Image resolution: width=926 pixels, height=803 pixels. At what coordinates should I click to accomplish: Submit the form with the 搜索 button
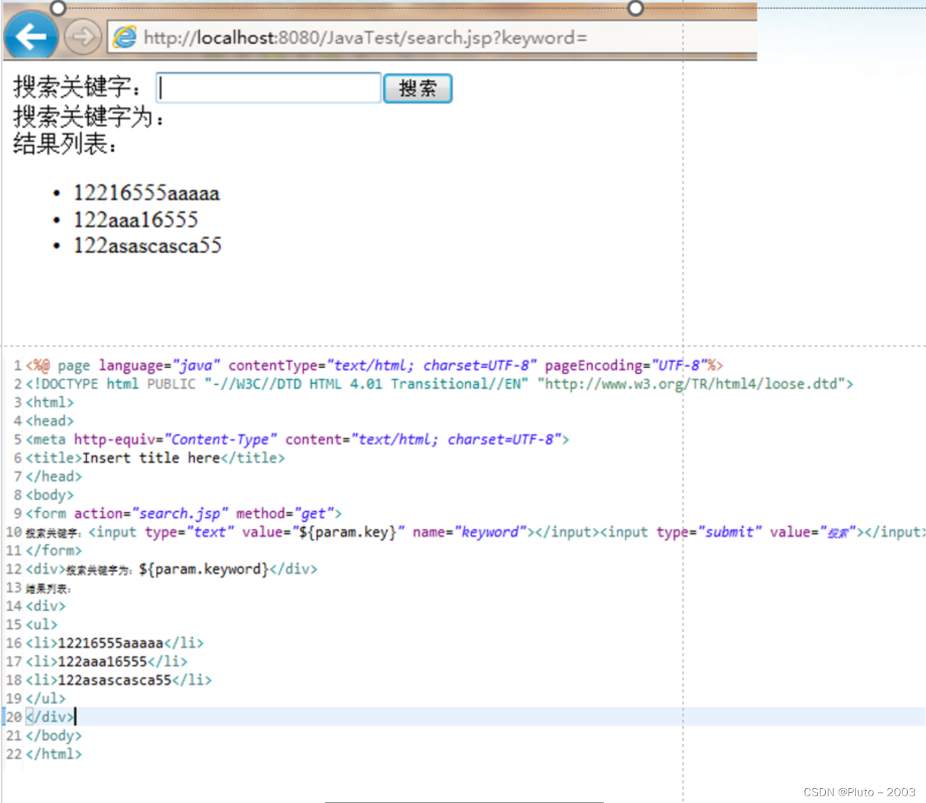(417, 88)
